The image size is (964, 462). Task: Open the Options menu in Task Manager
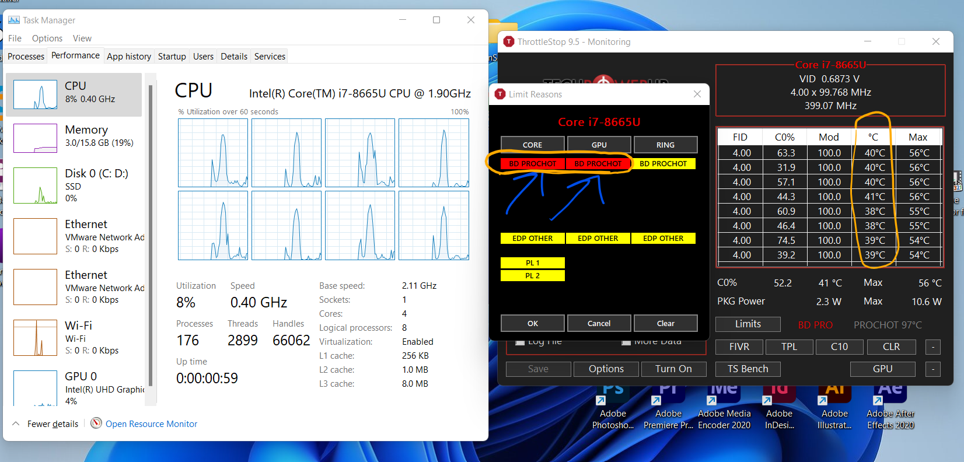click(x=47, y=38)
